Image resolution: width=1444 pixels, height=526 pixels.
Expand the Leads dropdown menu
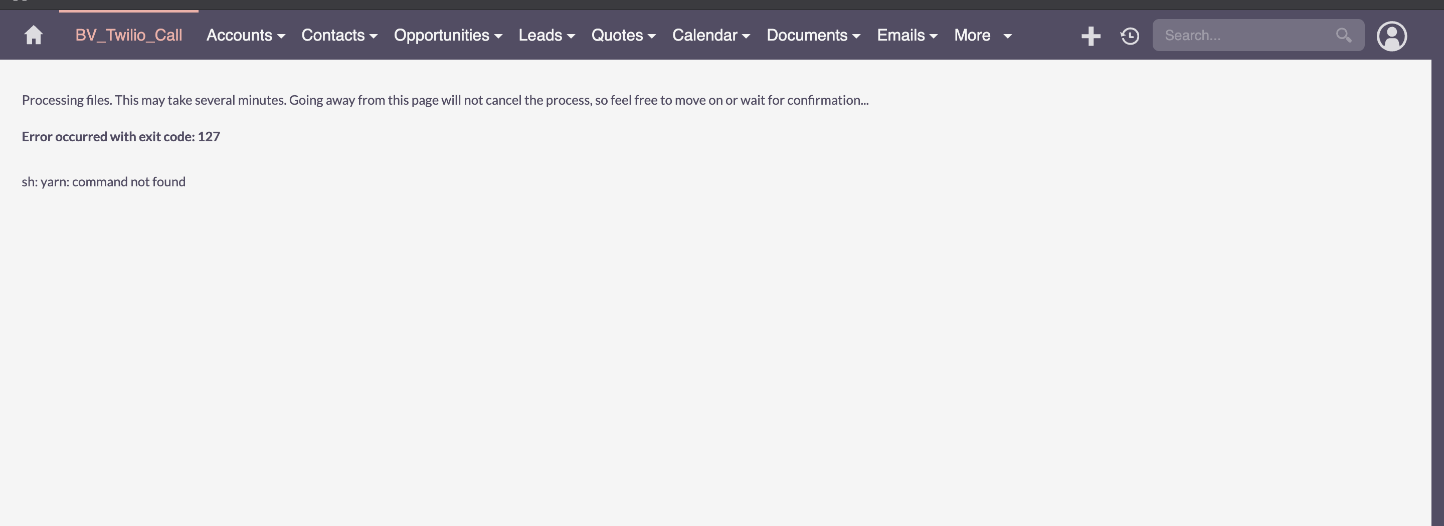(x=547, y=35)
